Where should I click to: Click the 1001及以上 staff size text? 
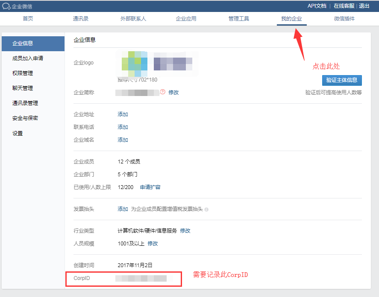click(131, 244)
